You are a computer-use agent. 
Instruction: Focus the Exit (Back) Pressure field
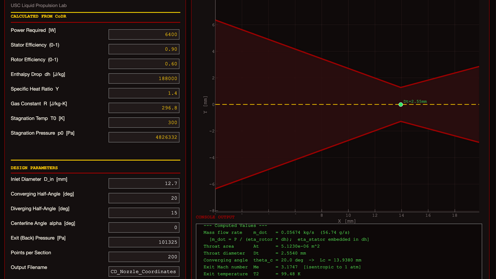pos(144,242)
